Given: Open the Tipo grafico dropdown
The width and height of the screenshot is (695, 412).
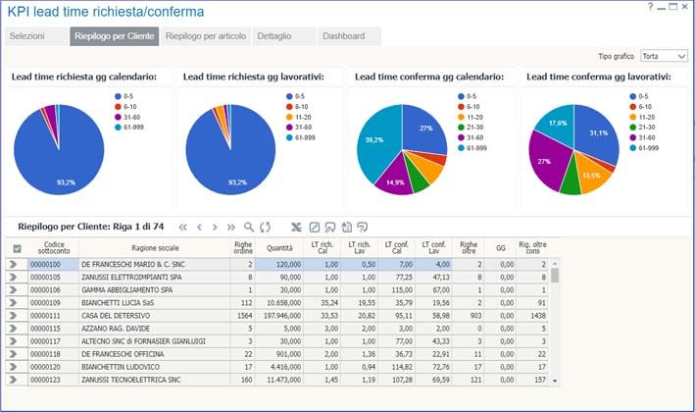Looking at the screenshot, I should click(x=664, y=56).
